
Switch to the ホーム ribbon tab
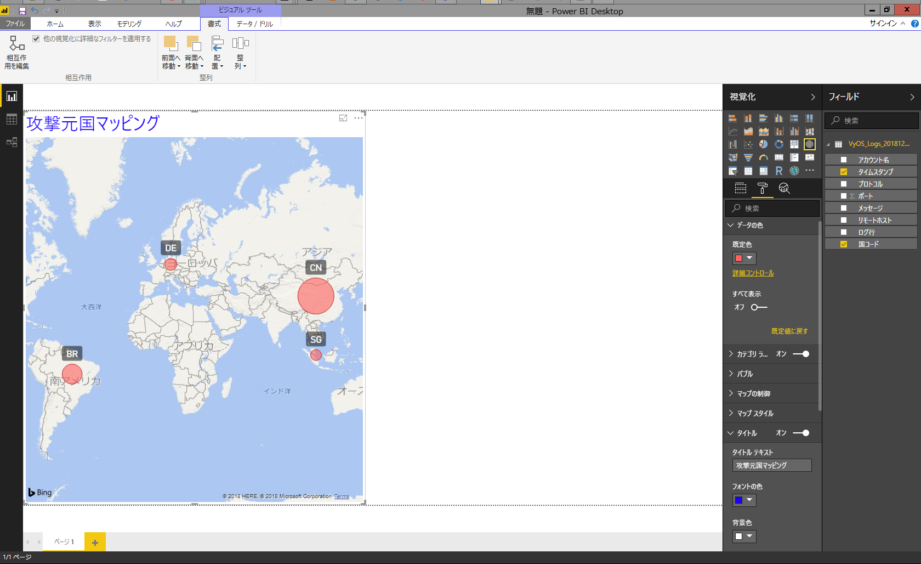(55, 24)
